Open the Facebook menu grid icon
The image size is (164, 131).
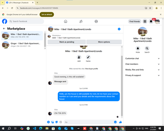pyautogui.click(x=145, y=21)
